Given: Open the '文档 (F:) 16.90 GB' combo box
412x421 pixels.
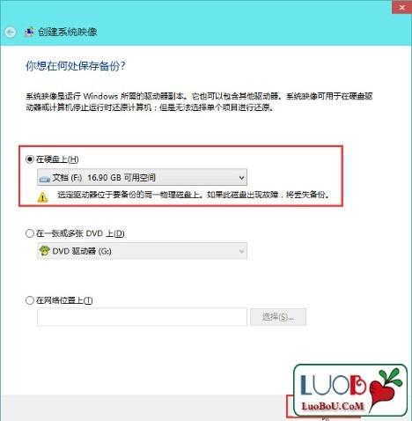Looking at the screenshot, I should coord(142,177).
